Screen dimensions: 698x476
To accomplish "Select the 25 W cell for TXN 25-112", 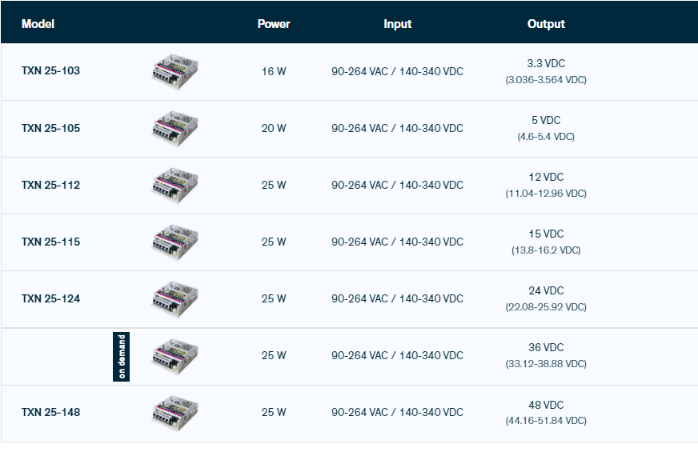I will [x=274, y=185].
